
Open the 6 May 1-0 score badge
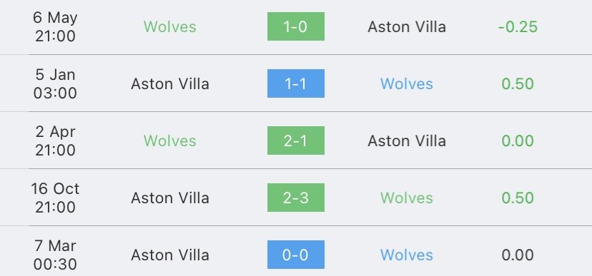pyautogui.click(x=295, y=26)
